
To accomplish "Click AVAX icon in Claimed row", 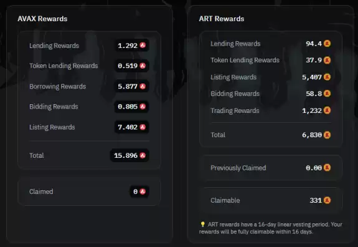I will click(x=143, y=191).
